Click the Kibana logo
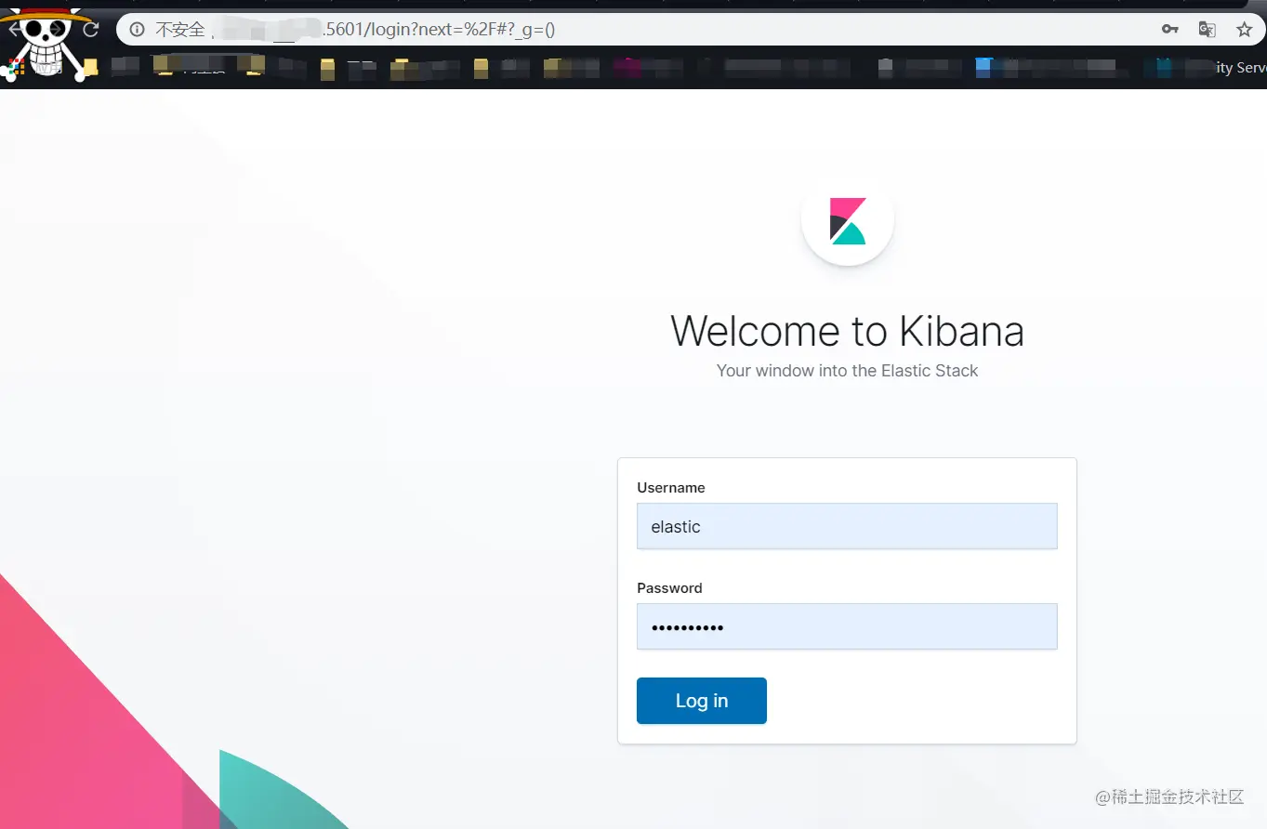Image resolution: width=1267 pixels, height=829 pixels. point(848,221)
